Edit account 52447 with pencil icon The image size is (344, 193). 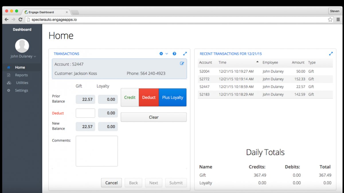click(182, 63)
